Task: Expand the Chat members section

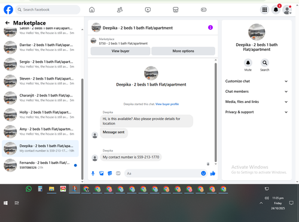Action: [x=257, y=92]
